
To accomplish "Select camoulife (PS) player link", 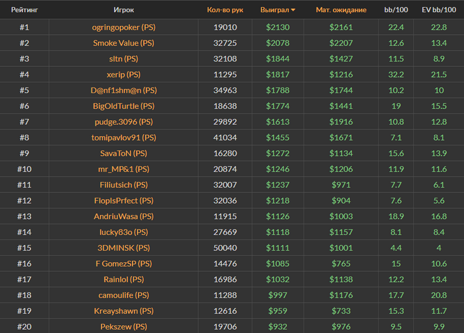I will pos(123,295).
